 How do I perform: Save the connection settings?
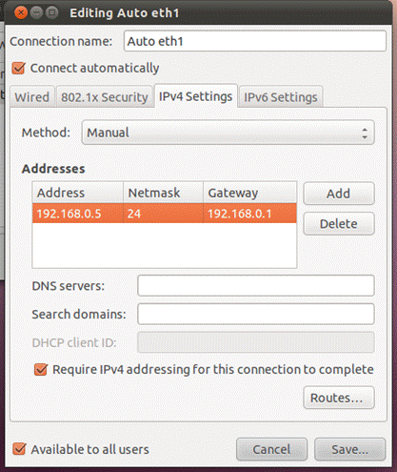[x=350, y=449]
